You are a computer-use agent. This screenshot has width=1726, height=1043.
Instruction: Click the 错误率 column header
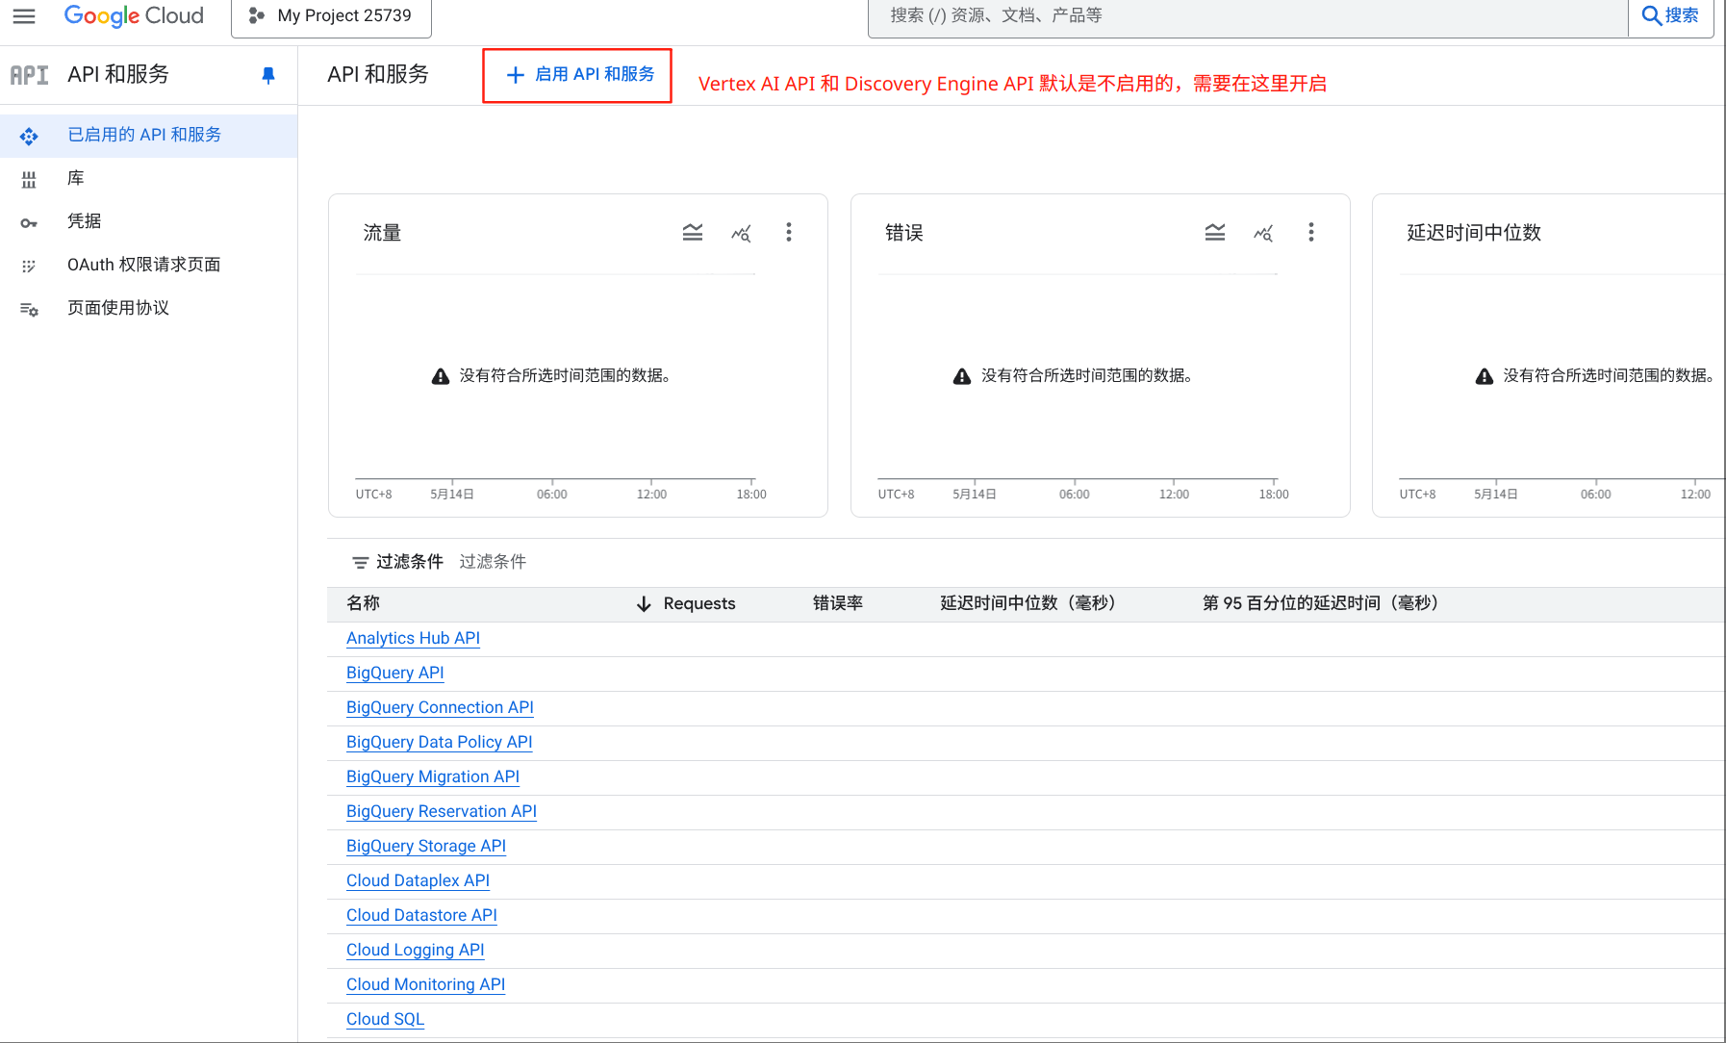tap(838, 603)
